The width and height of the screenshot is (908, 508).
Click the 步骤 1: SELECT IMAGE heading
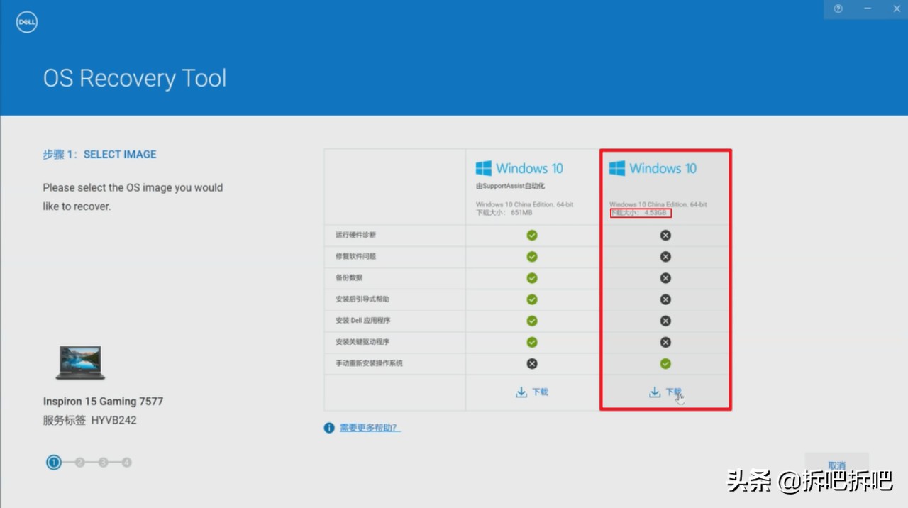tap(99, 154)
